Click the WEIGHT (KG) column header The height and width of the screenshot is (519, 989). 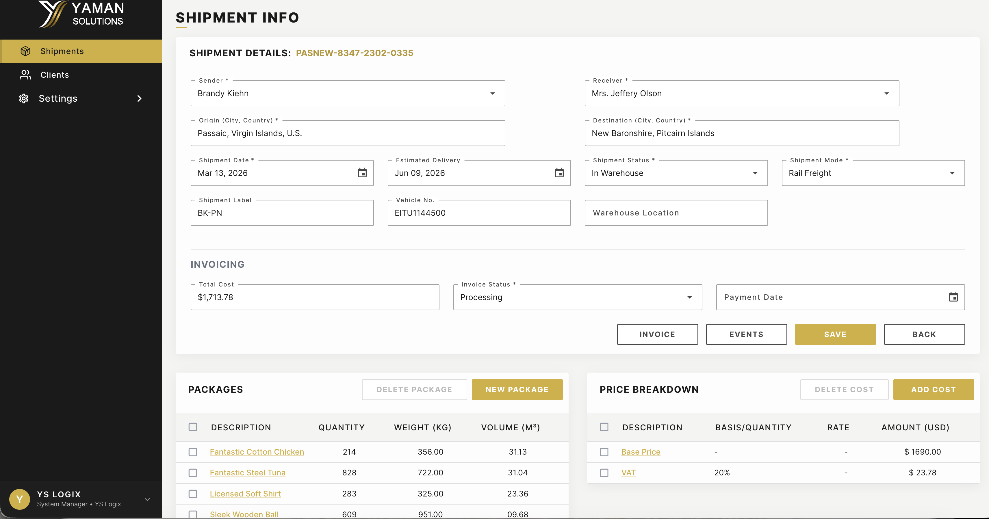[423, 427]
